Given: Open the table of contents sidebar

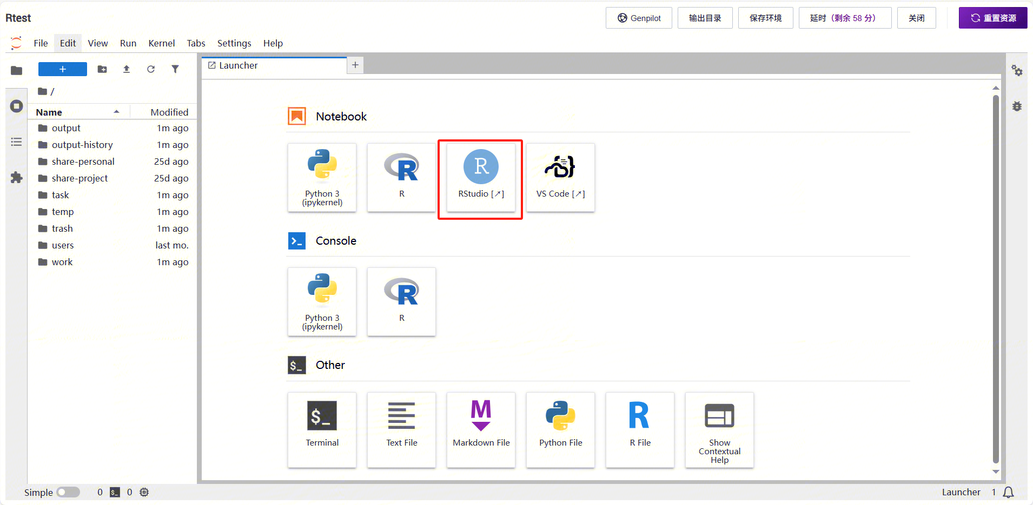Looking at the screenshot, I should [x=17, y=142].
